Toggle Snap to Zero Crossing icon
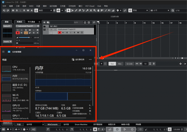The height and width of the screenshot is (132, 187). 125,10
